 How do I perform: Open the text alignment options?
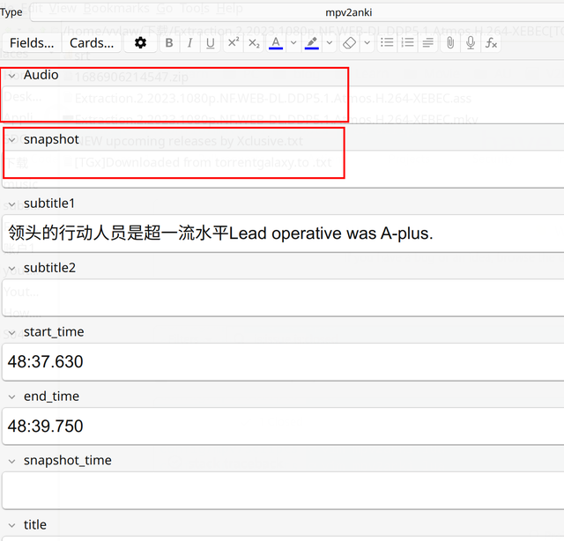tap(428, 43)
